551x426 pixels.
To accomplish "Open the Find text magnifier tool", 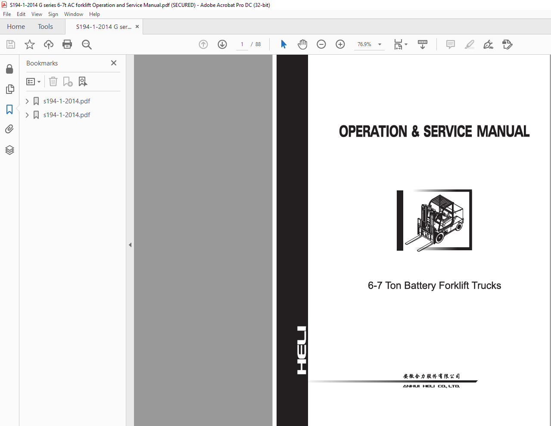I will click(87, 44).
